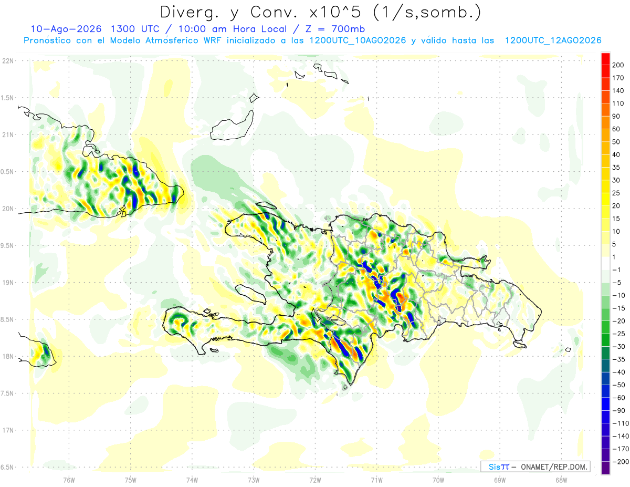The width and height of the screenshot is (630, 487).
Task: Click the colorbar value label '-200'
Action: point(619,462)
